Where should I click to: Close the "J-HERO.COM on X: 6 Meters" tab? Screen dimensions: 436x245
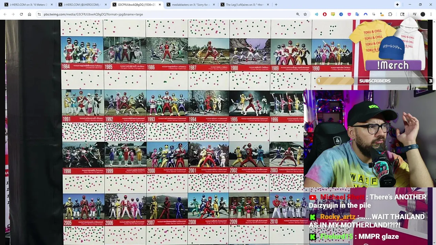(51, 4)
